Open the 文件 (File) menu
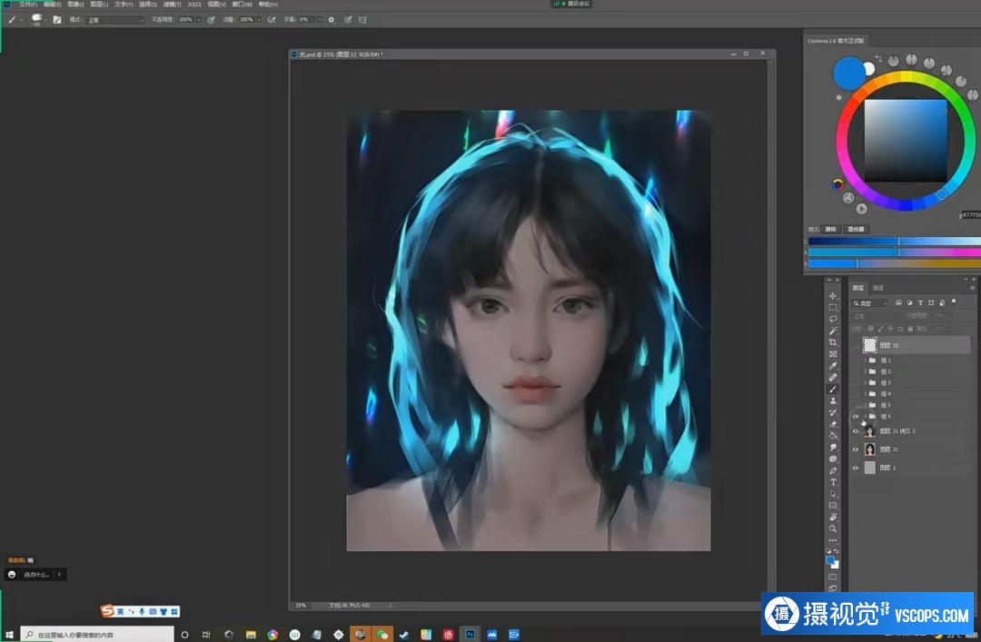981x642 pixels. point(27,5)
